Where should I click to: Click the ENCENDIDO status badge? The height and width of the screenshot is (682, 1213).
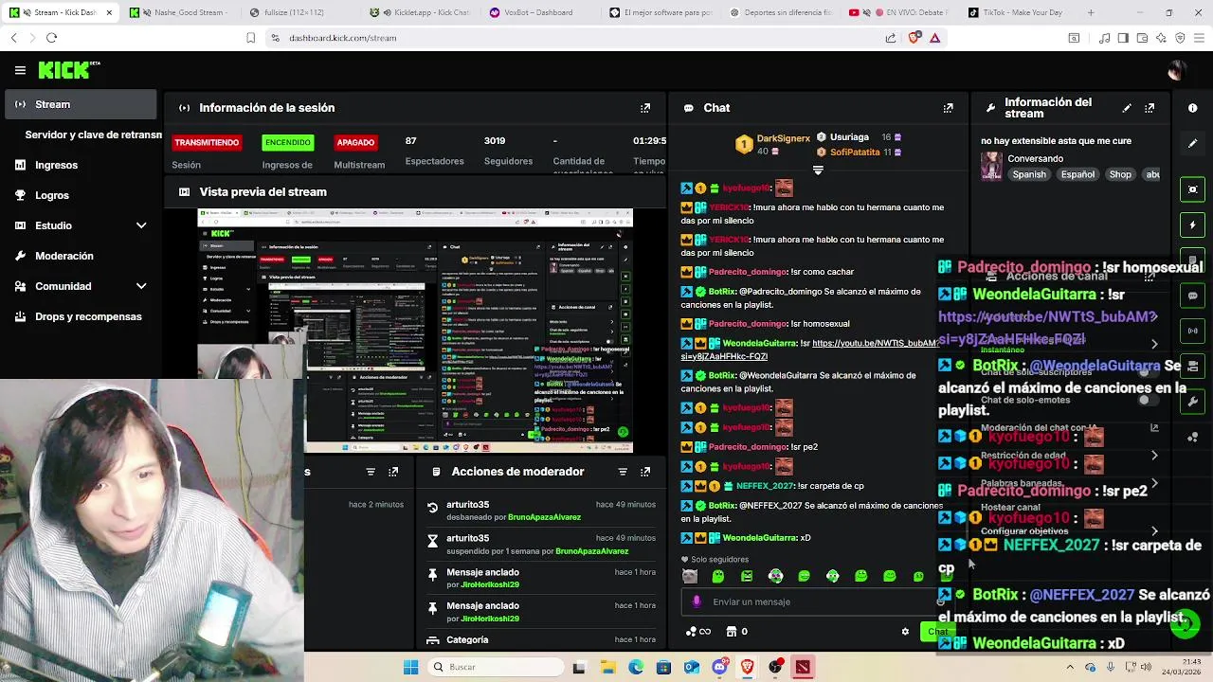pyautogui.click(x=287, y=142)
